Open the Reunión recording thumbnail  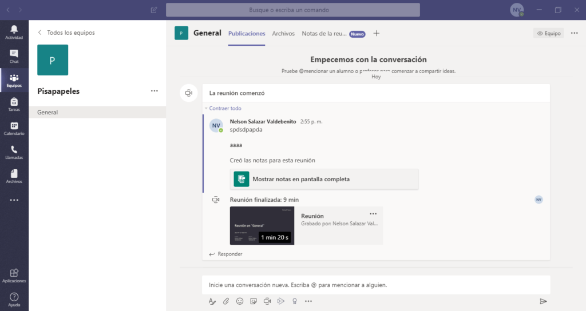coord(262,226)
